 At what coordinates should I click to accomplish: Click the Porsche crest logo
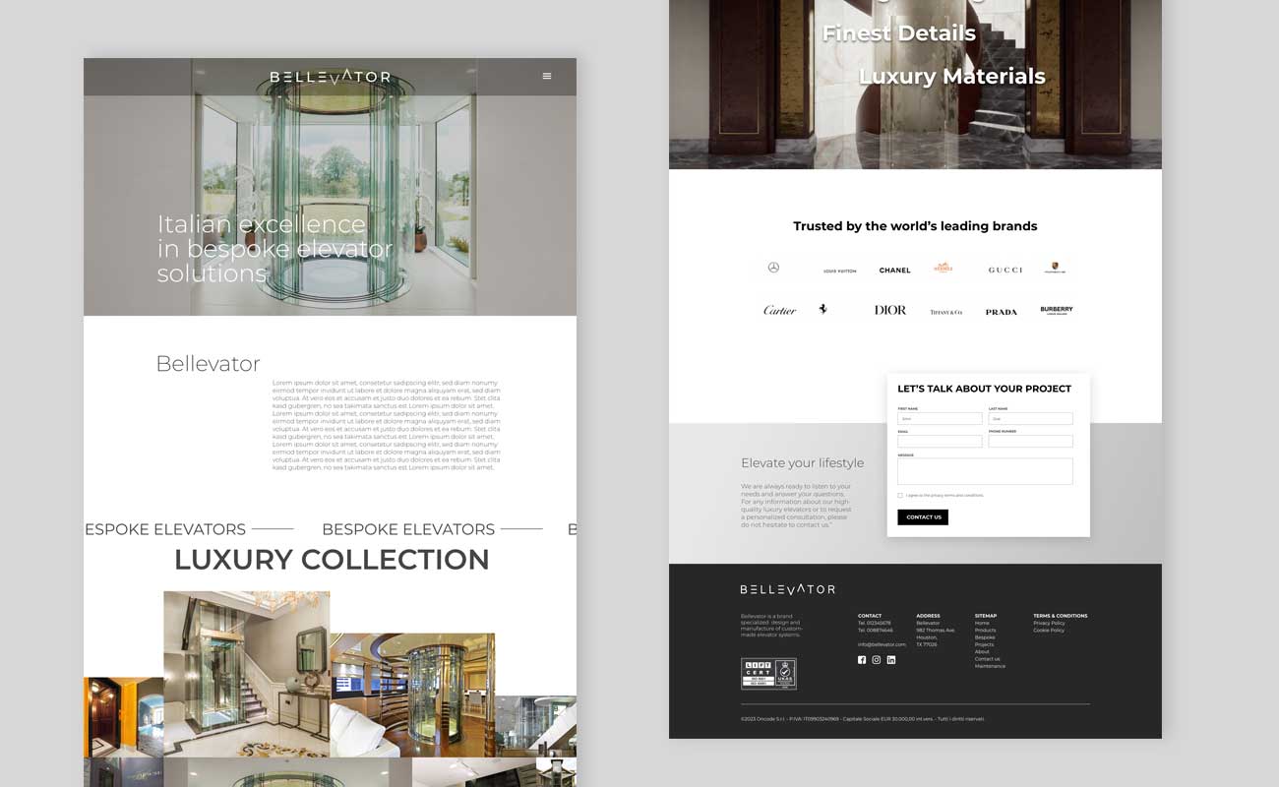pos(1054,268)
